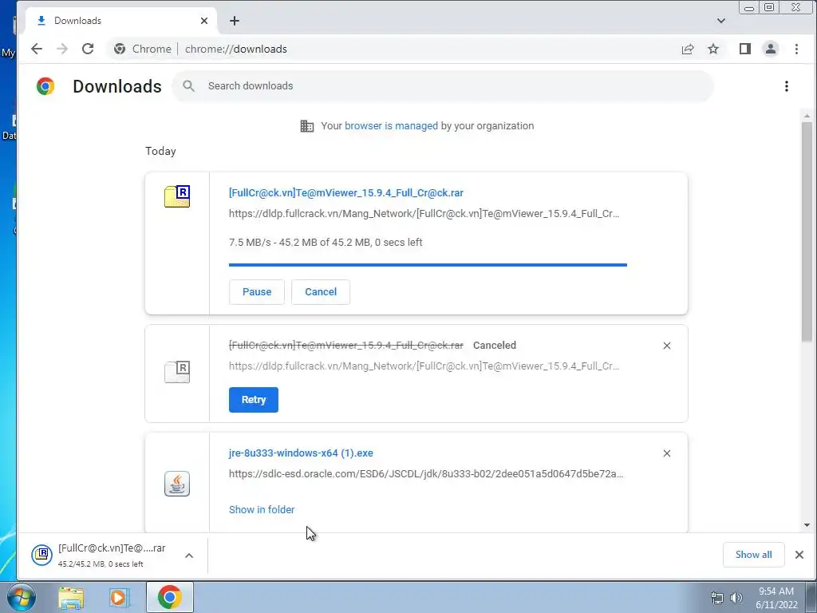Click the Java icon of jre download

click(177, 484)
